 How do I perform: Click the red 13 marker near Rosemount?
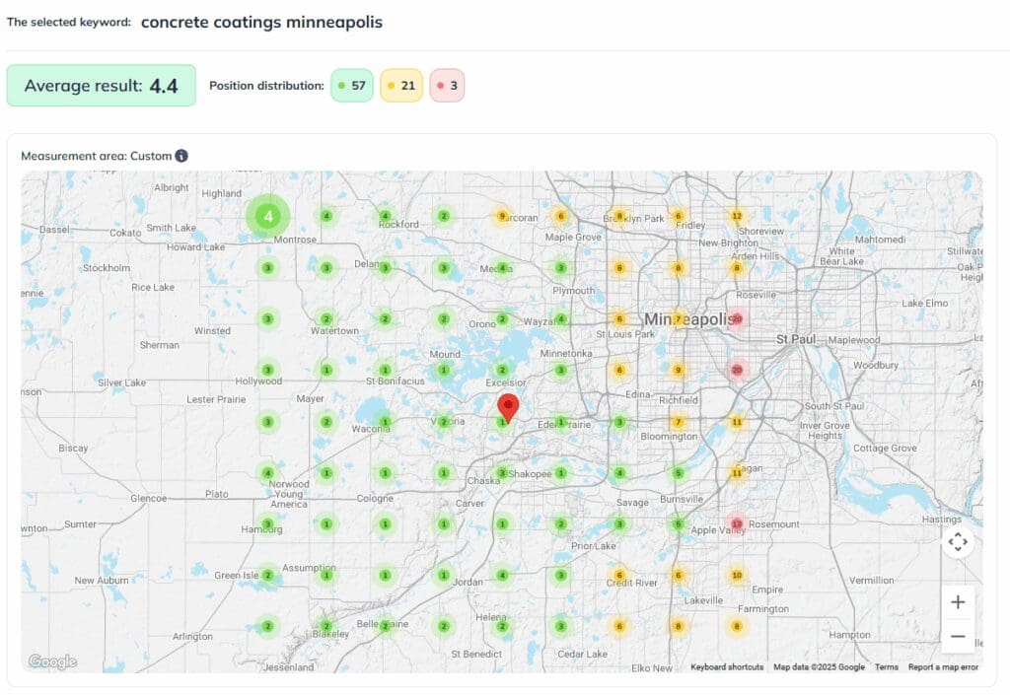click(737, 523)
